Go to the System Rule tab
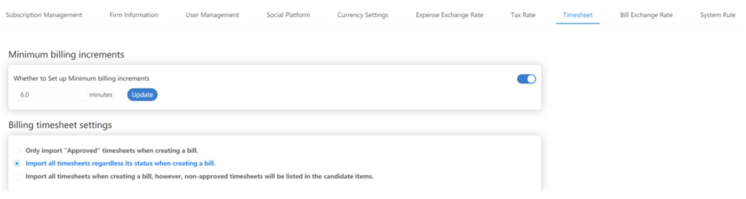Screen dimensions: 746x199 pos(717,15)
